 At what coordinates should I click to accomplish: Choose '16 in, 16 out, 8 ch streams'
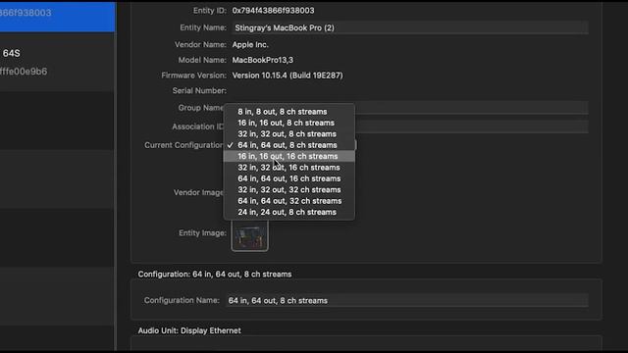288,123
